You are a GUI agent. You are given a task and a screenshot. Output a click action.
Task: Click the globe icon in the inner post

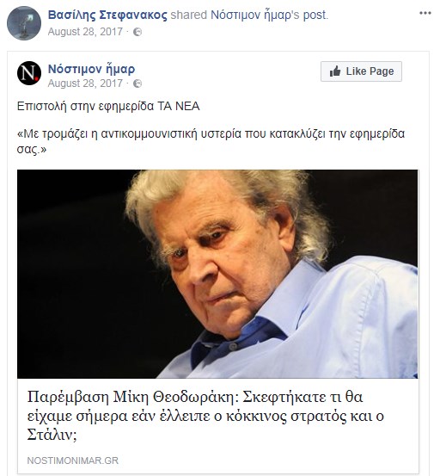137,83
